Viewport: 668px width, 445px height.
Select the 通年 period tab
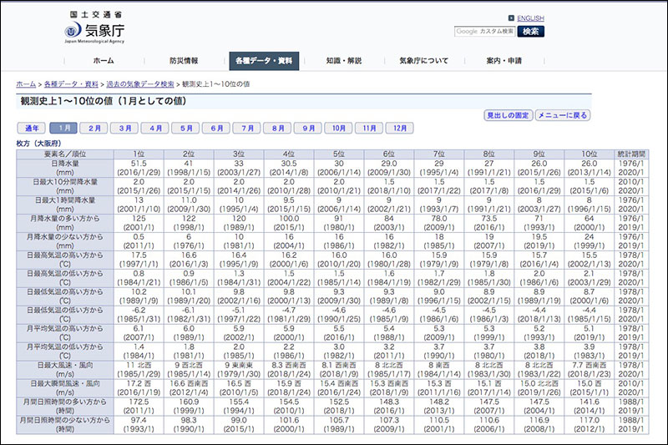(x=31, y=129)
